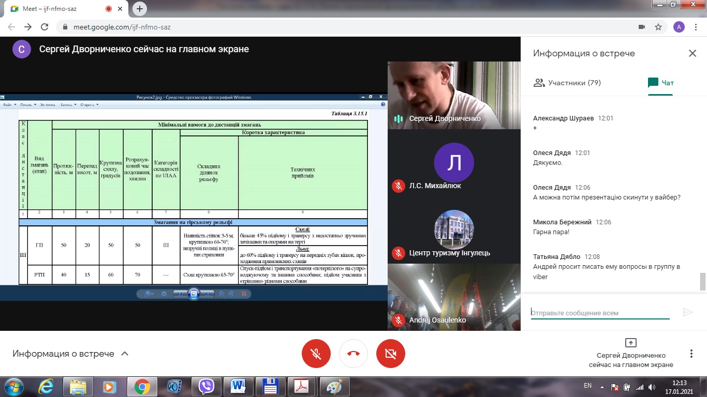This screenshot has width=707, height=397.
Task: Reload the page with refresh icon
Action: point(45,27)
